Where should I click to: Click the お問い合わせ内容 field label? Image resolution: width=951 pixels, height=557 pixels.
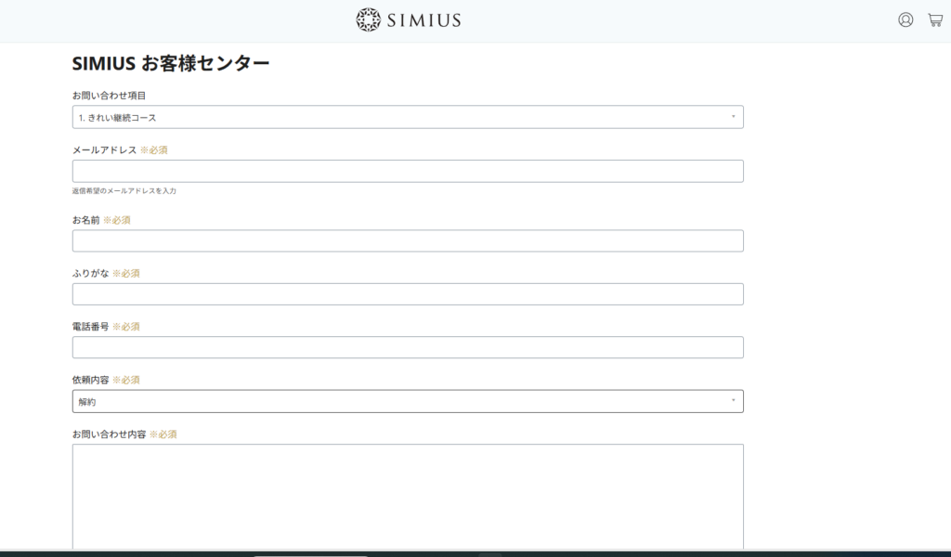coord(110,434)
